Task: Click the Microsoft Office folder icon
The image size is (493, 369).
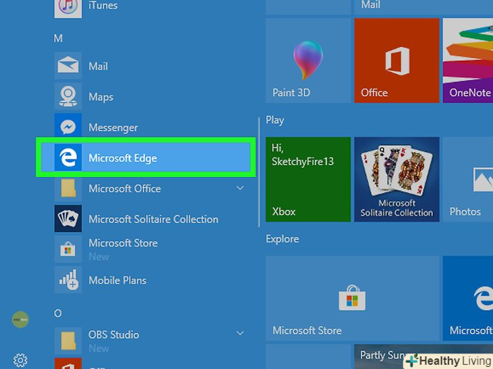Action: click(x=68, y=188)
